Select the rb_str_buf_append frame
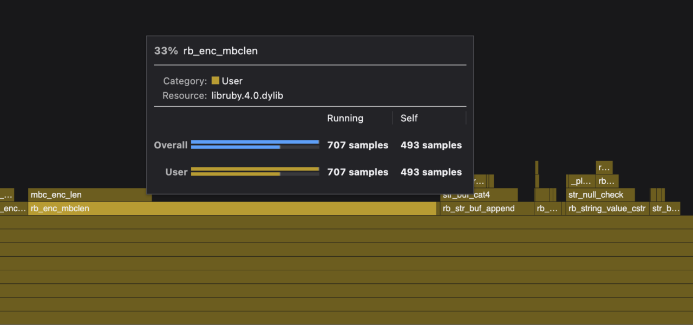Image resolution: width=693 pixels, height=325 pixels. (x=486, y=209)
